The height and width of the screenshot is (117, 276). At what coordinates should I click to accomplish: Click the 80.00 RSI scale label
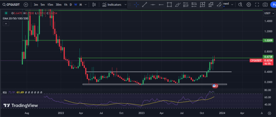pyautogui.click(x=268, y=90)
